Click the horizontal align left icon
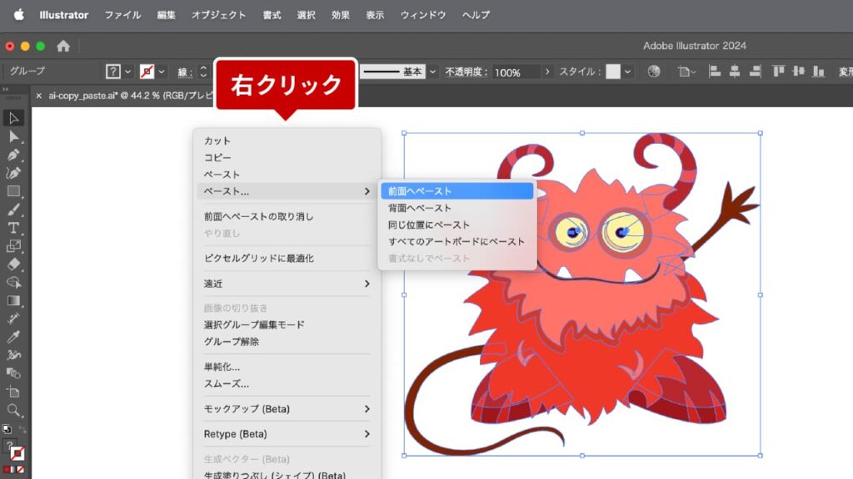This screenshot has width=853, height=479. [715, 72]
